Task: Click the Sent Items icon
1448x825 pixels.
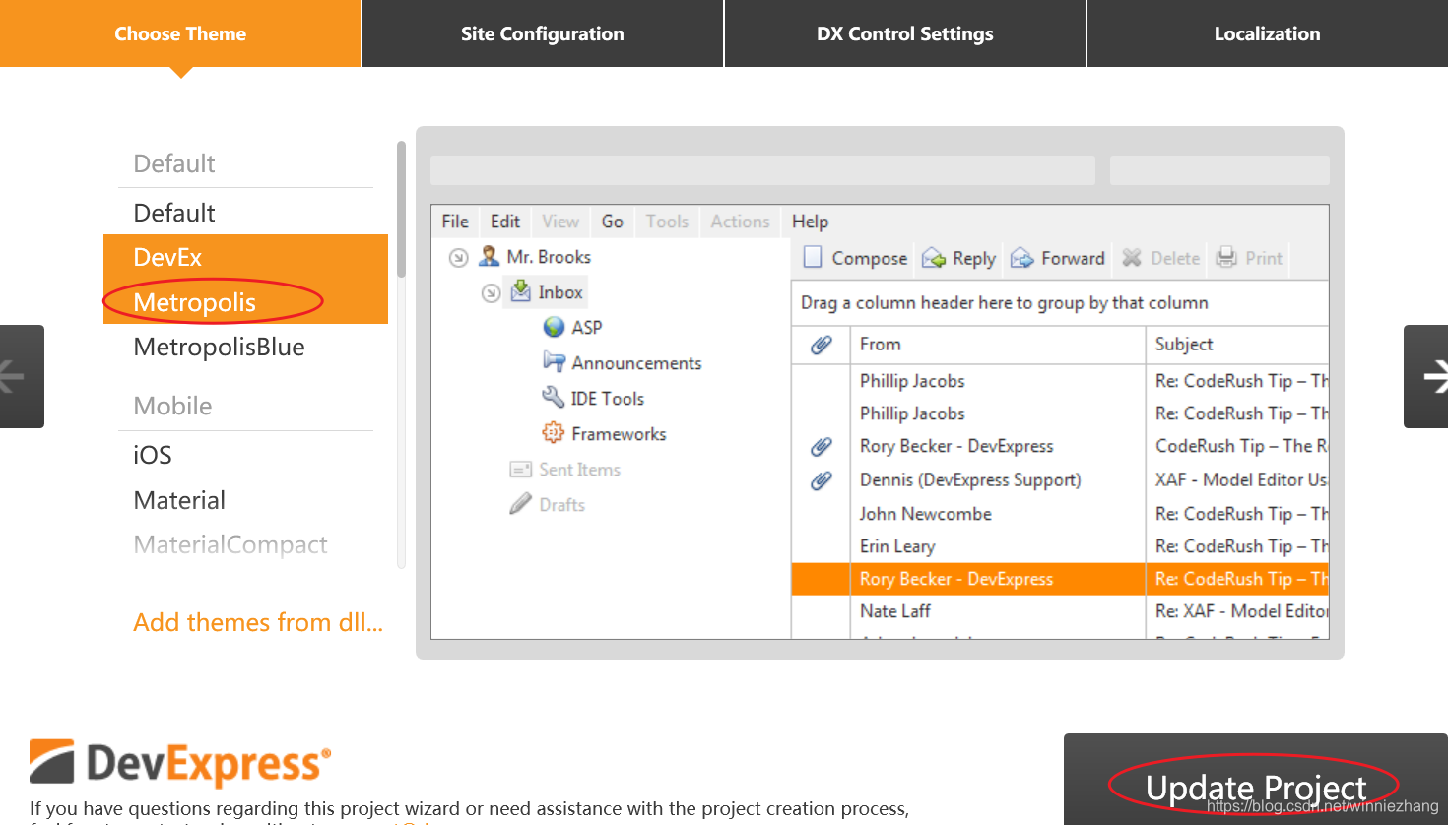Action: point(521,469)
